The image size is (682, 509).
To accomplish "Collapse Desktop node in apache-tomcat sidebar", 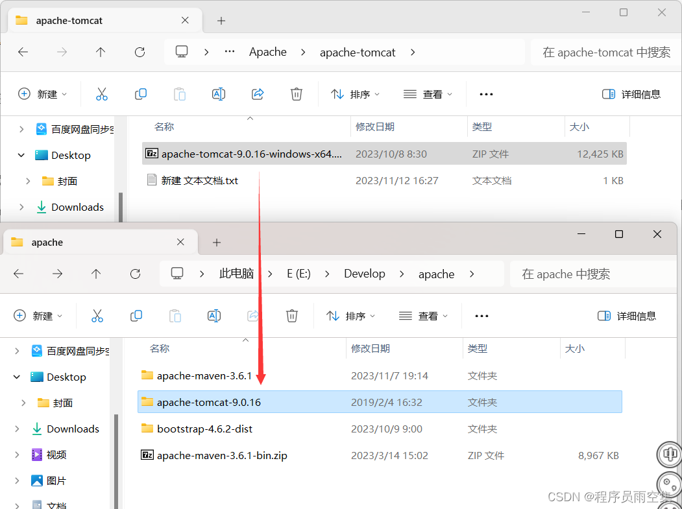I will [x=21, y=155].
